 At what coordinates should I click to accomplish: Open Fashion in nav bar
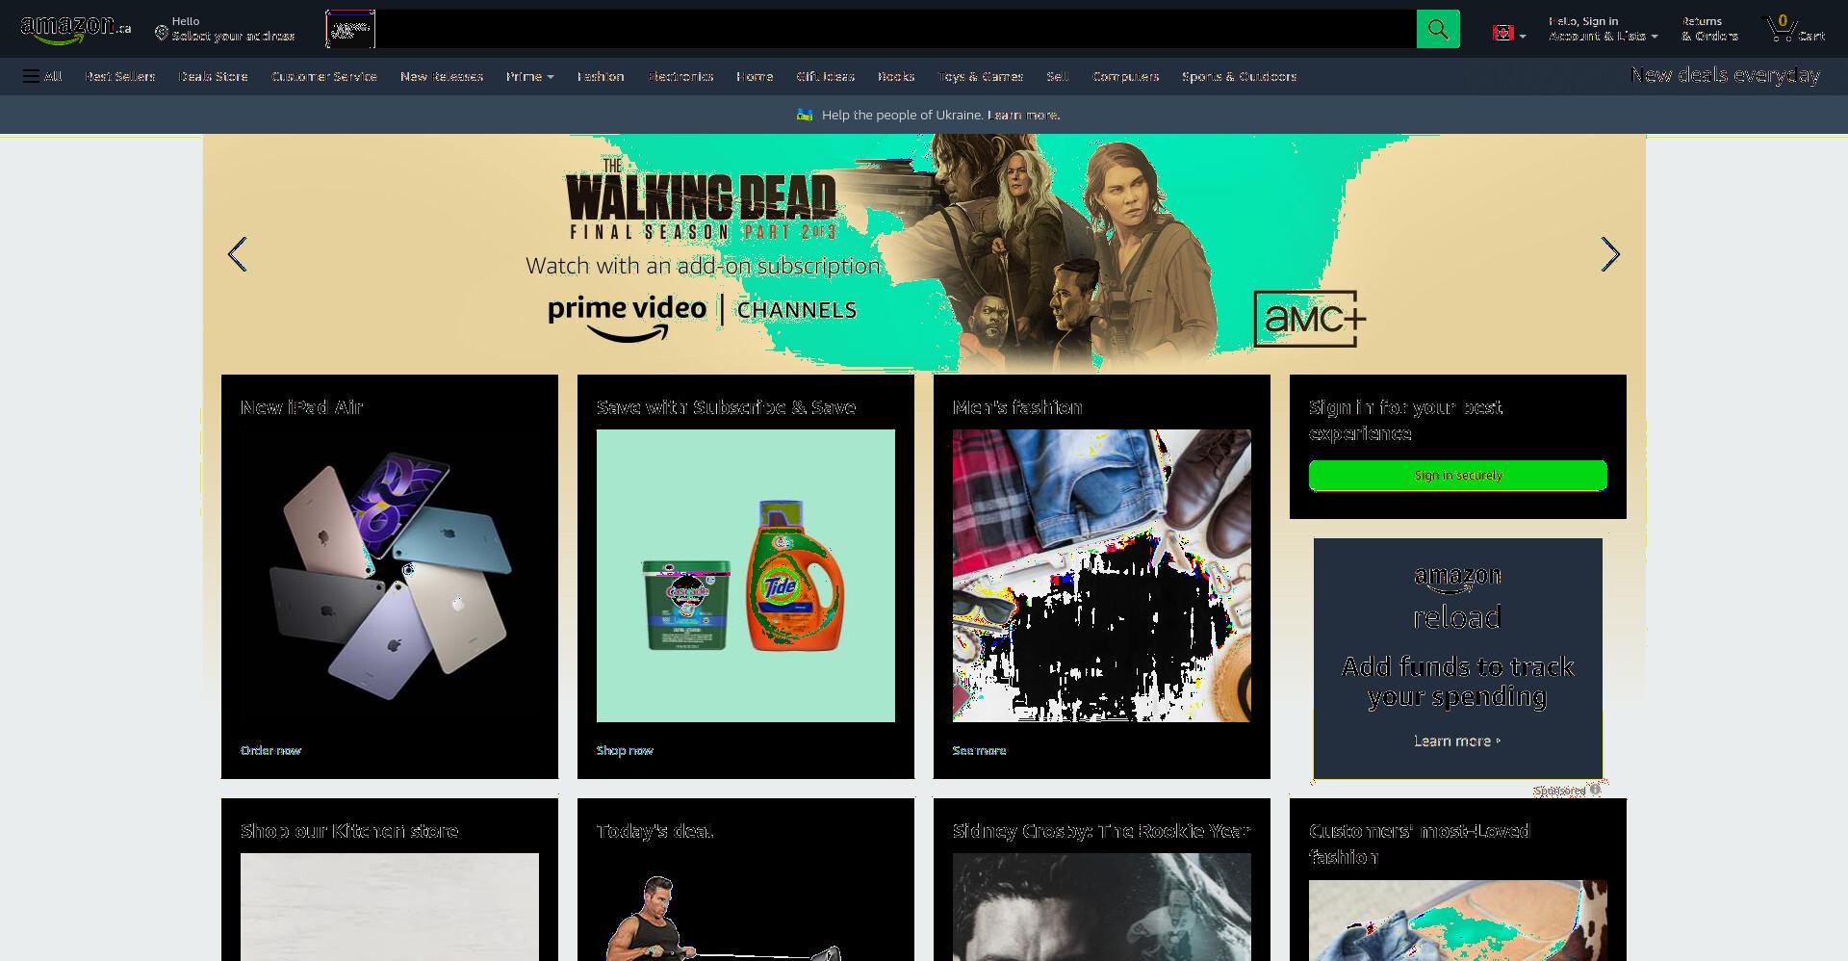pyautogui.click(x=601, y=76)
